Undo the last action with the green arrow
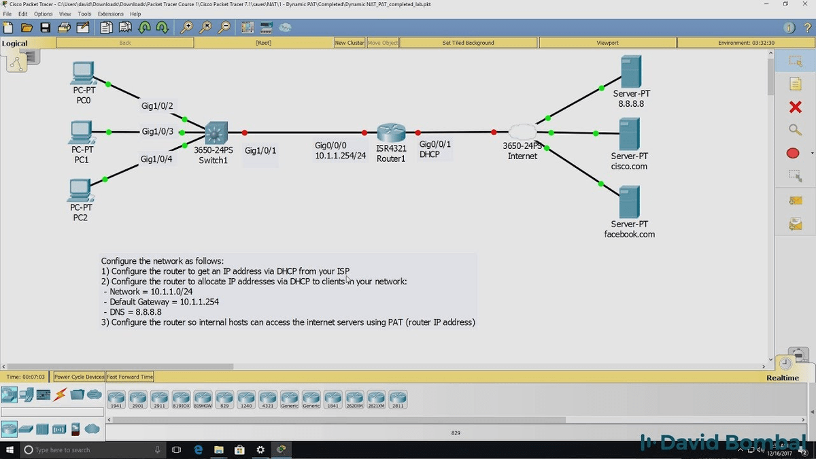Image resolution: width=816 pixels, height=459 pixels. pyautogui.click(x=144, y=28)
